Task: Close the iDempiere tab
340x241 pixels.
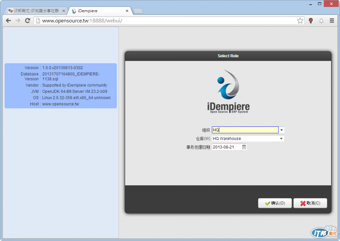Action: [127, 11]
